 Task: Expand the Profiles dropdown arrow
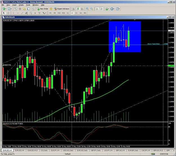point(11,9)
